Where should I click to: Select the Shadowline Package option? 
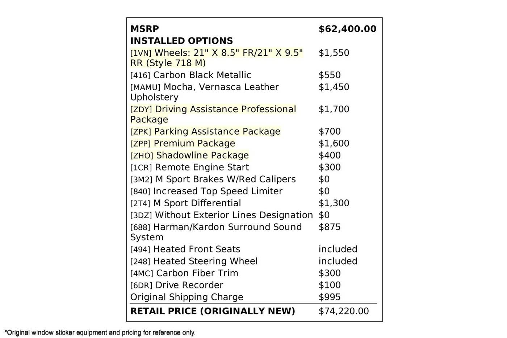click(190, 155)
